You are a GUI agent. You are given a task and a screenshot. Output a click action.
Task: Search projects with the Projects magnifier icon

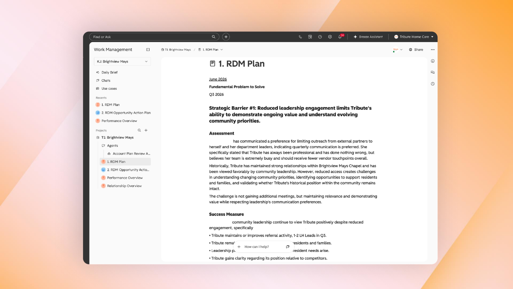[139, 130]
